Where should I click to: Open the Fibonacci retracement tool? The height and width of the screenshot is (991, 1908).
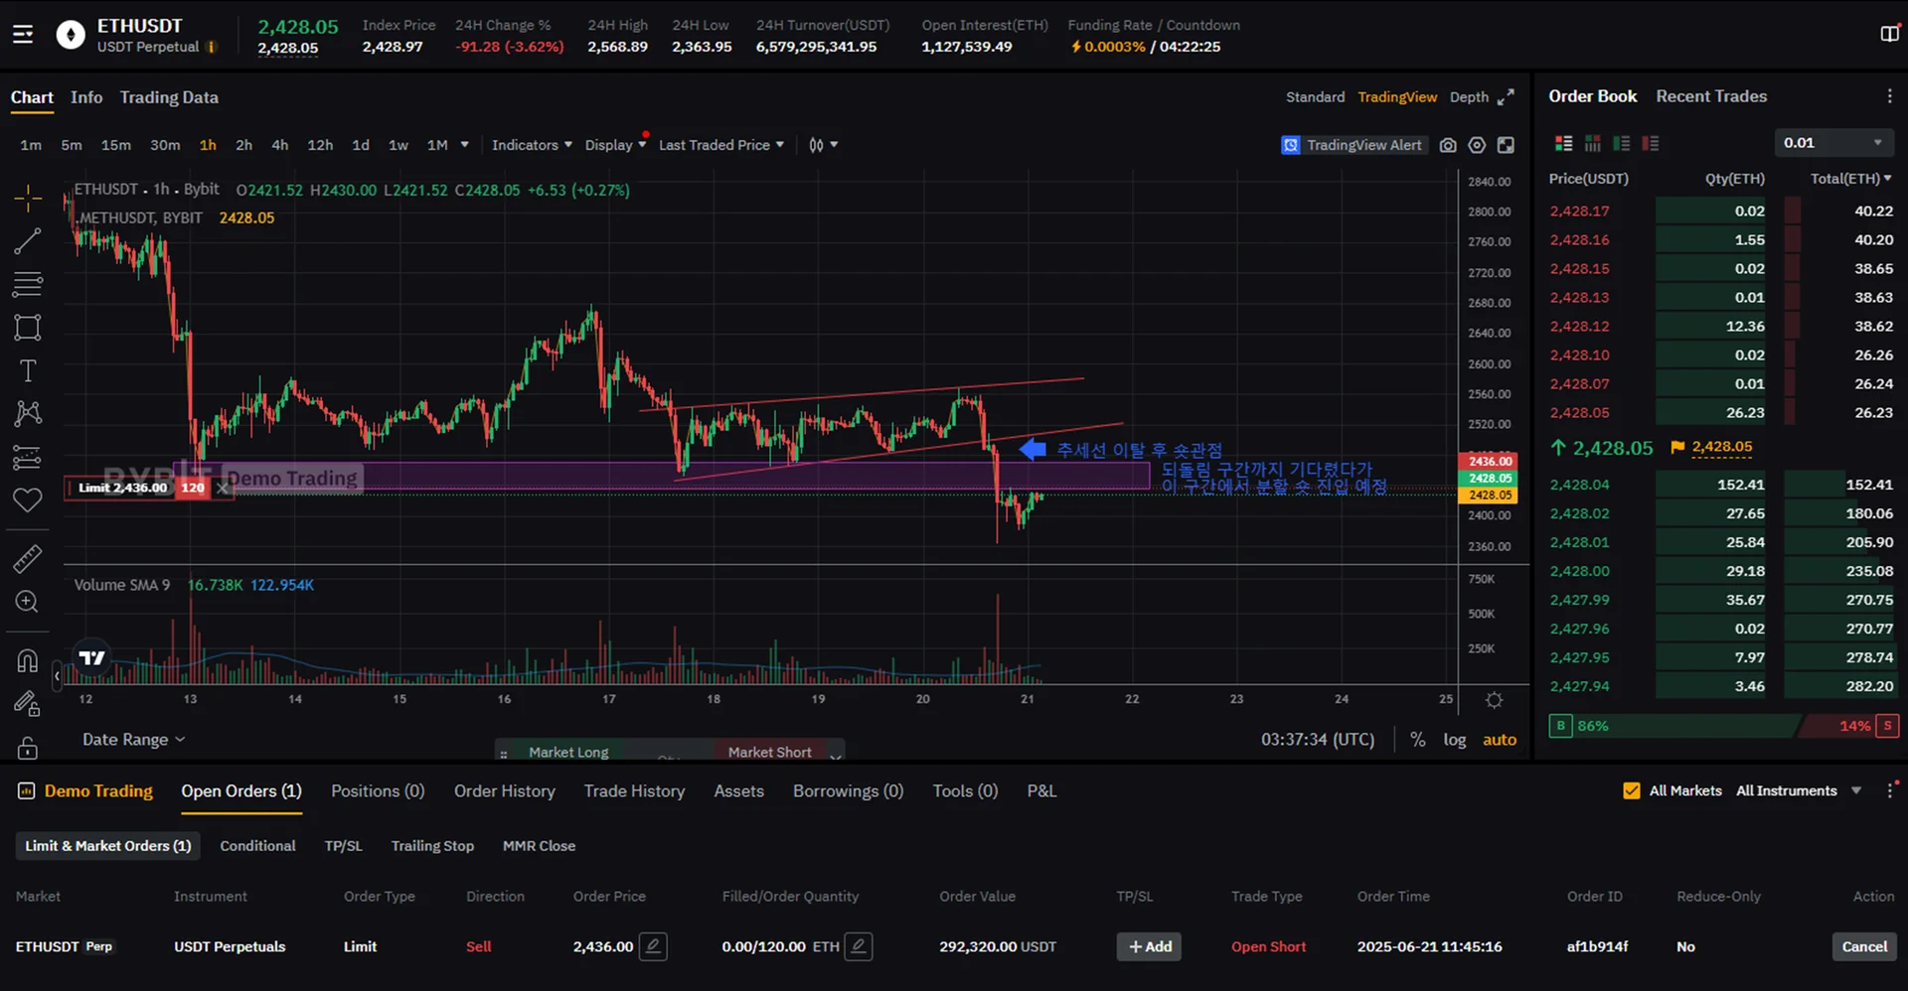point(28,284)
